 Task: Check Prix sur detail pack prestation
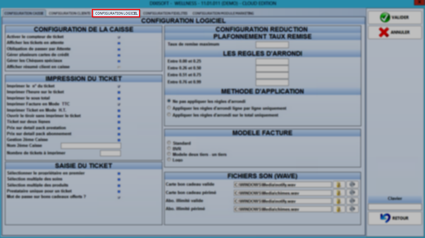point(119,128)
